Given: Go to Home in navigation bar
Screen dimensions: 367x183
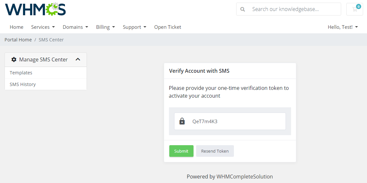Looking at the screenshot, I should point(16,27).
